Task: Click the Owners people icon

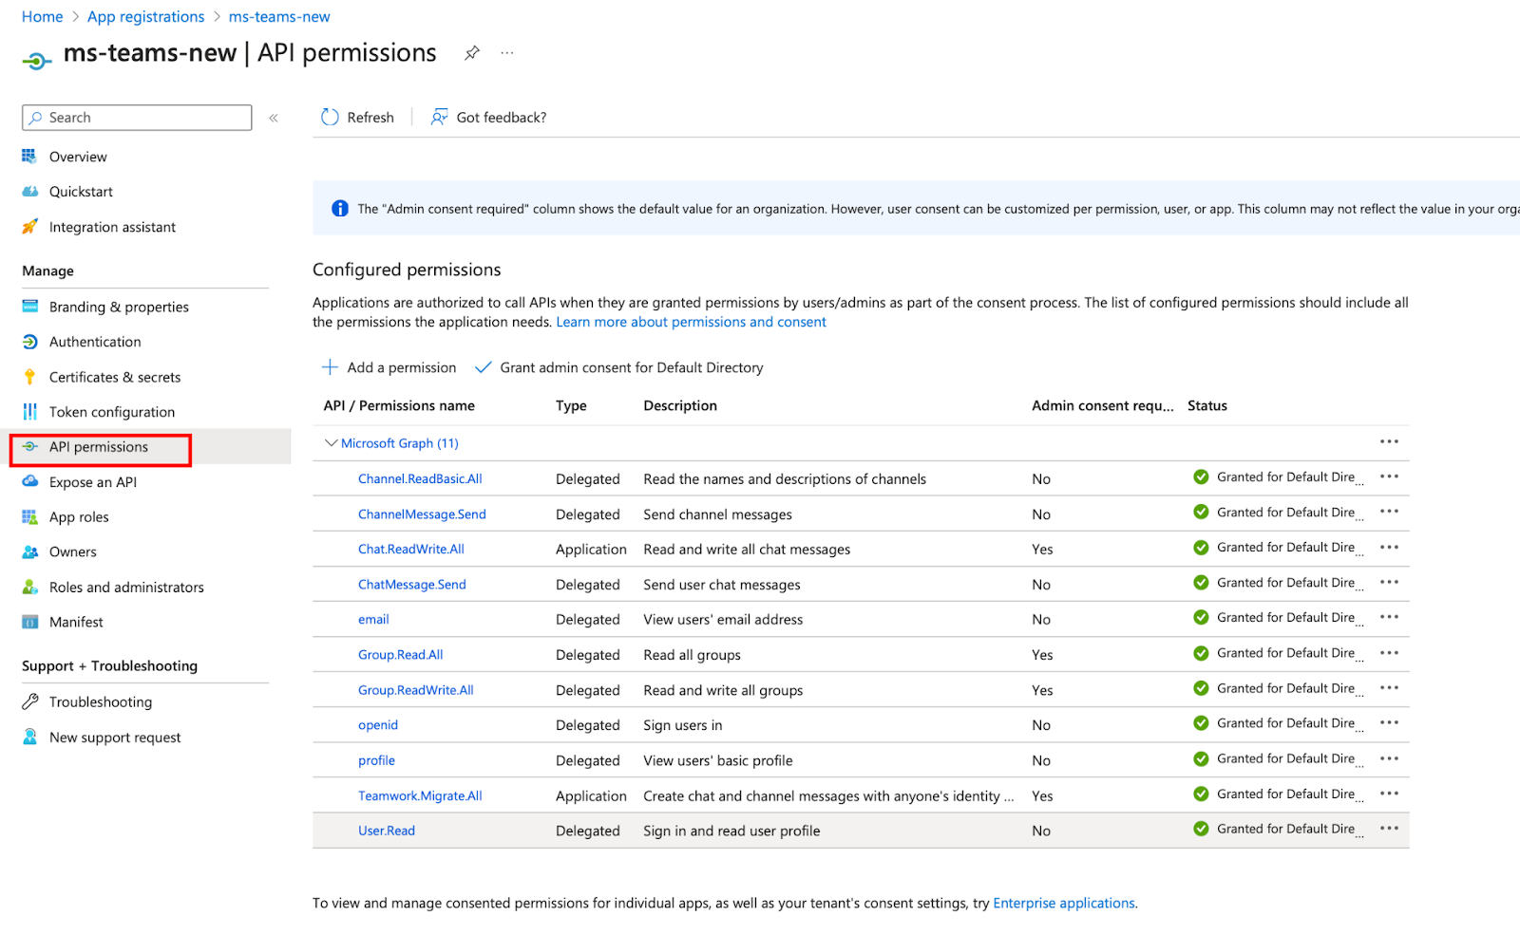Action: point(29,551)
